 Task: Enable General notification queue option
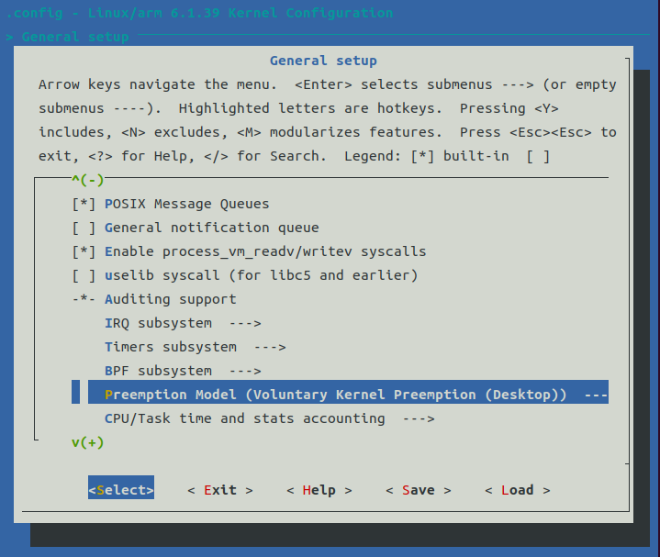(x=84, y=228)
